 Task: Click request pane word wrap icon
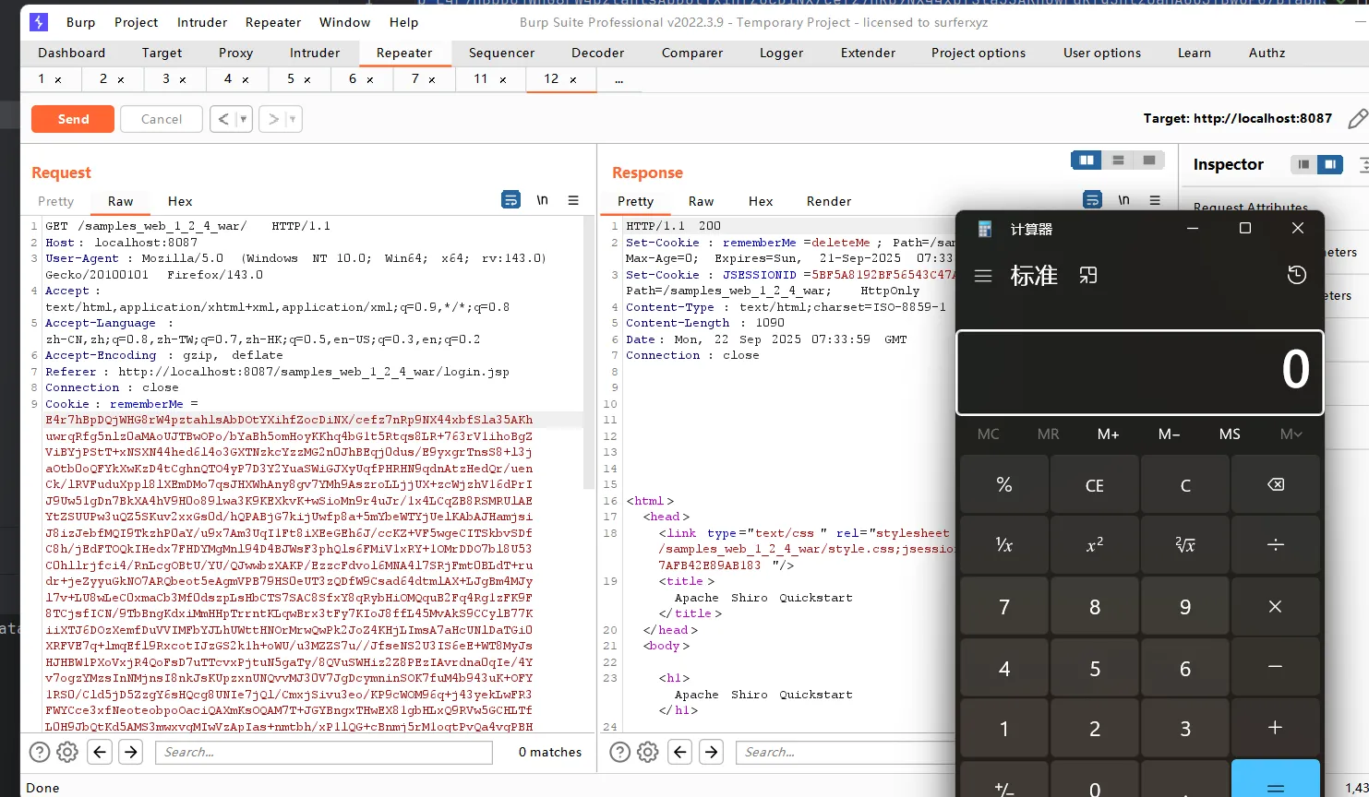tap(510, 200)
